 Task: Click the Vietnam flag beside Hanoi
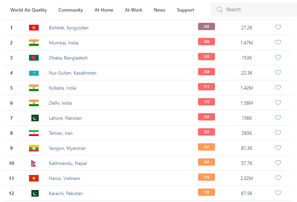(34, 178)
